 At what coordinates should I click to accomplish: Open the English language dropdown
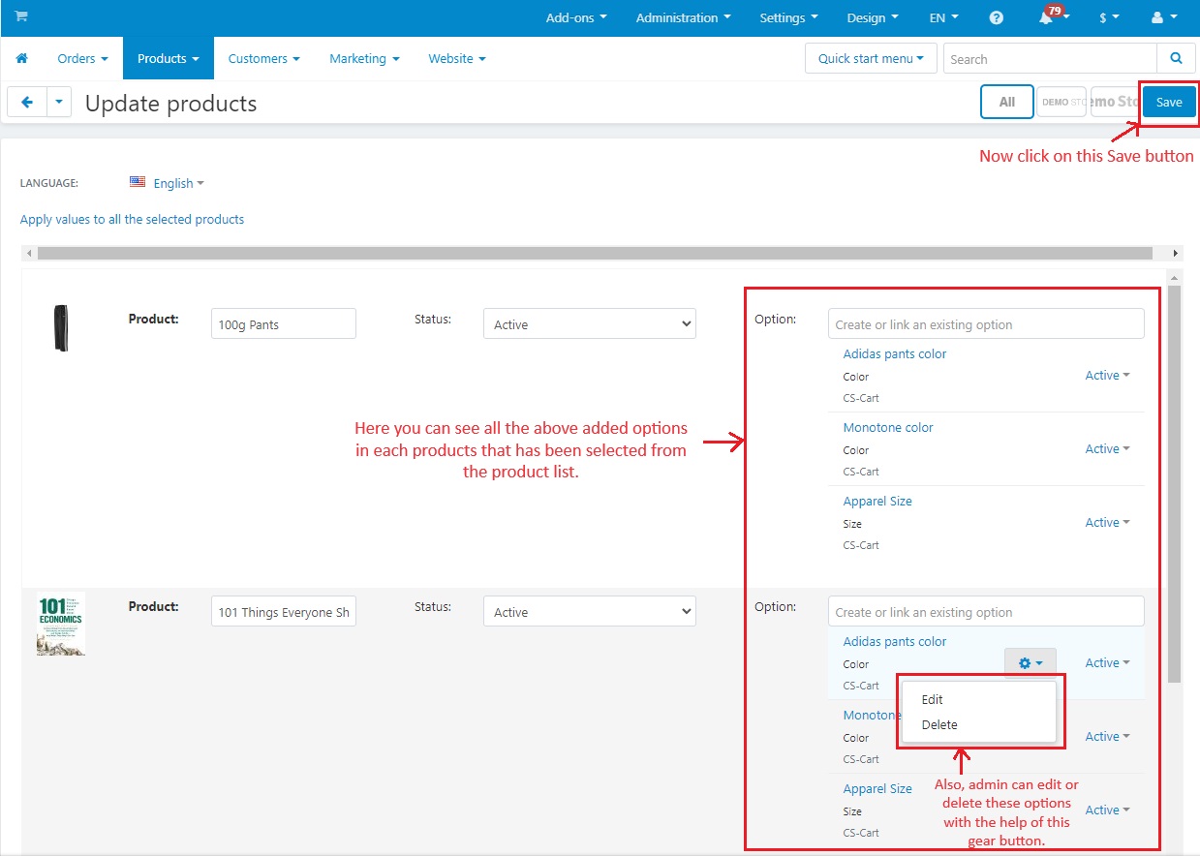pos(179,183)
